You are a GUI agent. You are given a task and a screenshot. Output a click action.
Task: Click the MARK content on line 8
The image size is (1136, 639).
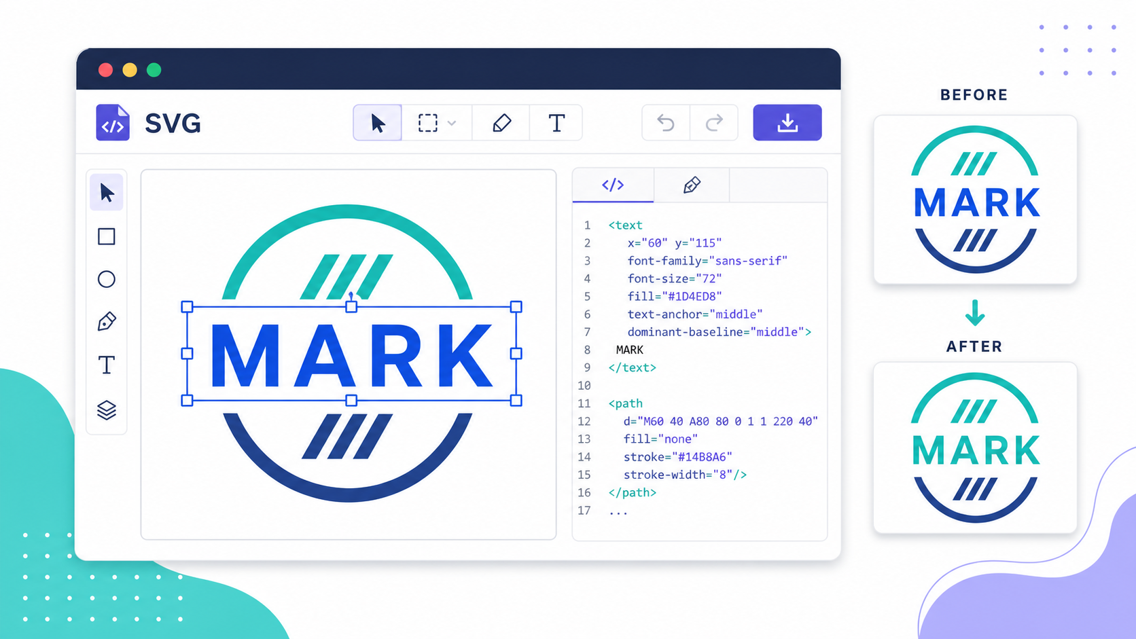click(629, 350)
